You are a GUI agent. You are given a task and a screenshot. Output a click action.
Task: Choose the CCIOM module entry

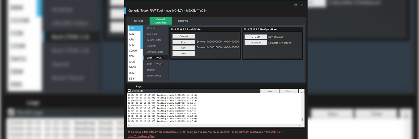[x=133, y=51]
